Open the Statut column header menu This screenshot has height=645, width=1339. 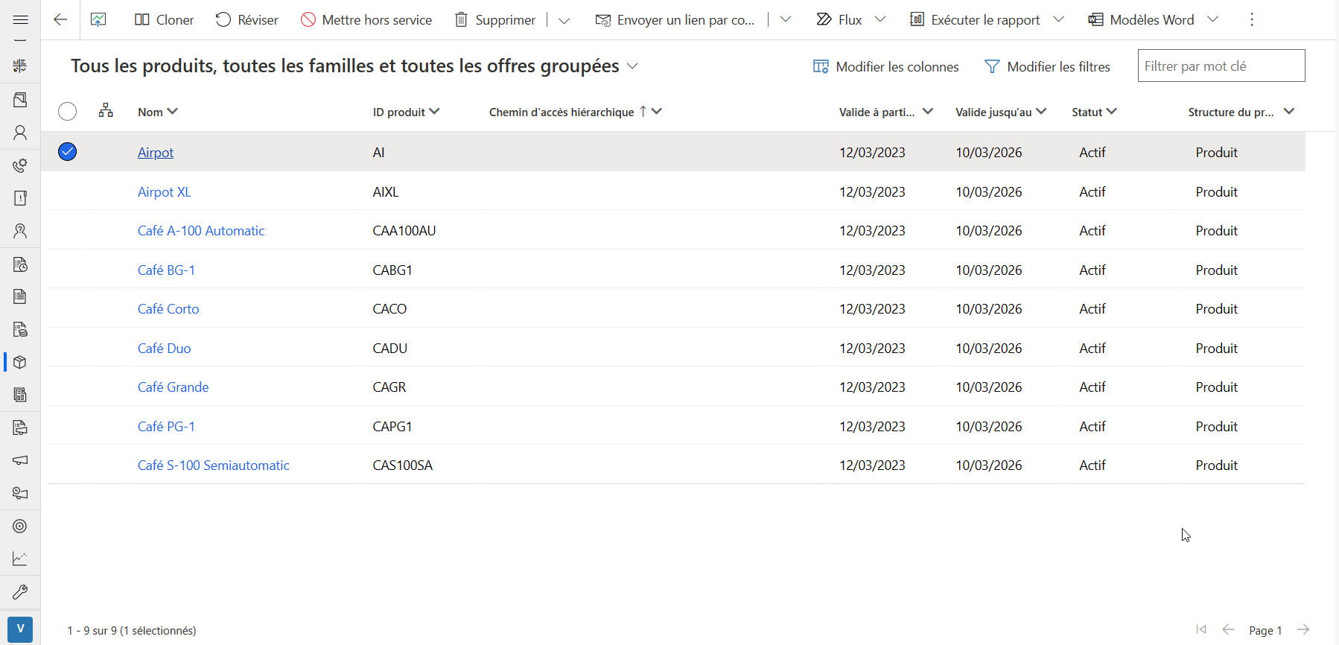point(1094,112)
